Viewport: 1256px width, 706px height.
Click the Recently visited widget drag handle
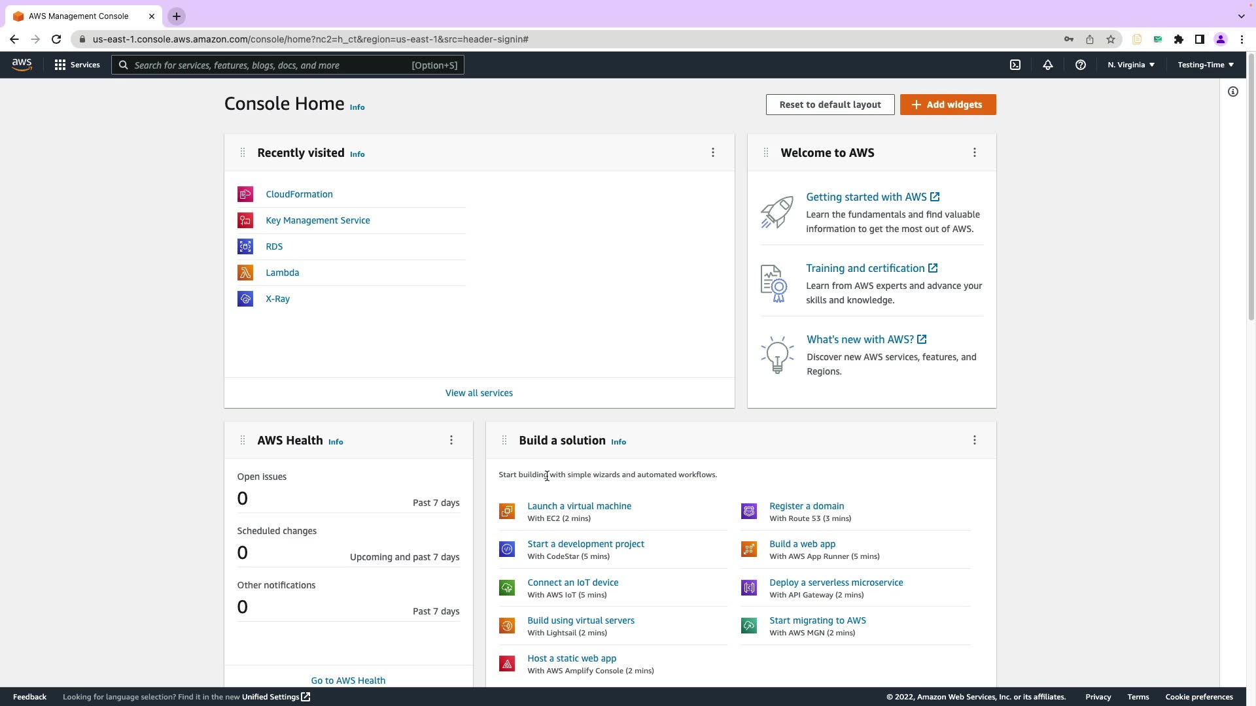pos(243,153)
